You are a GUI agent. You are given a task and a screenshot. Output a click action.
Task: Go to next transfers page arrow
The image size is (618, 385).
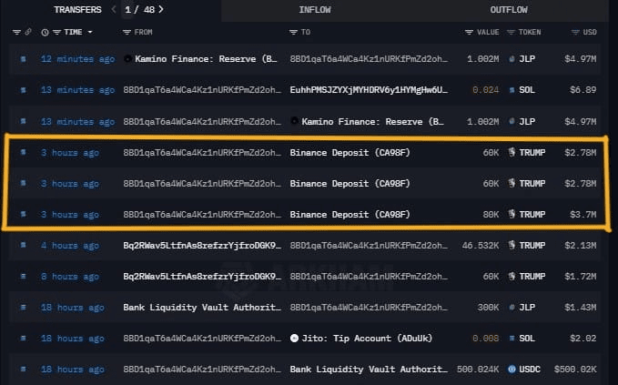(x=161, y=9)
